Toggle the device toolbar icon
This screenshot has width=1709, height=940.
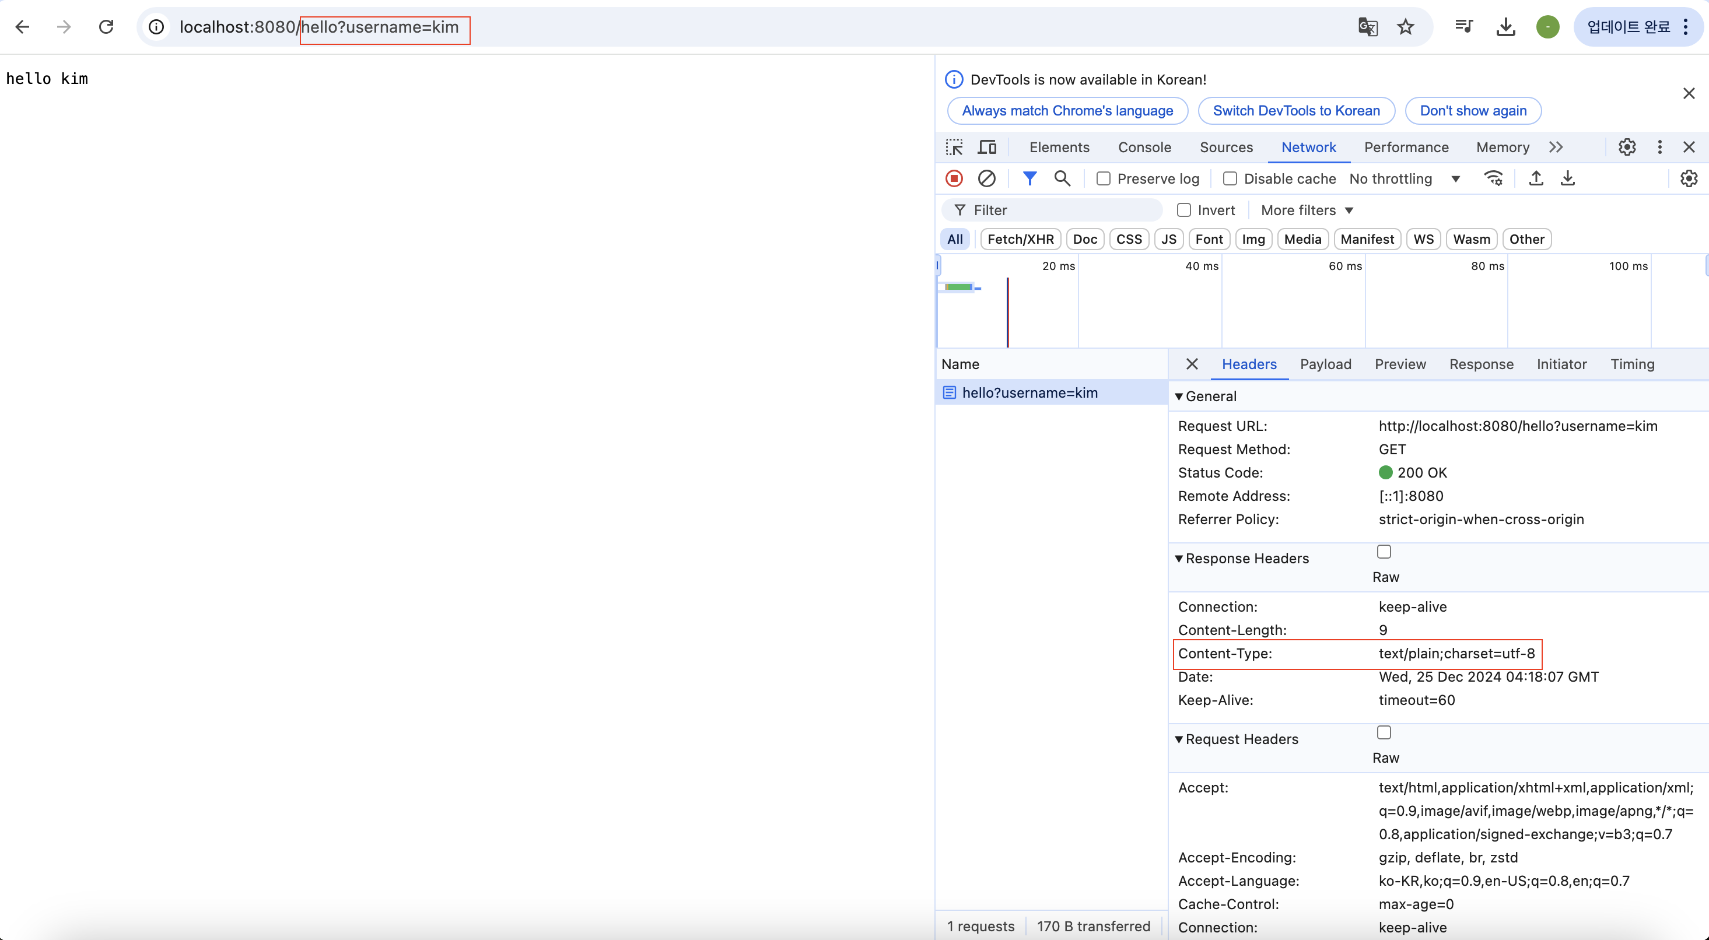[987, 148]
